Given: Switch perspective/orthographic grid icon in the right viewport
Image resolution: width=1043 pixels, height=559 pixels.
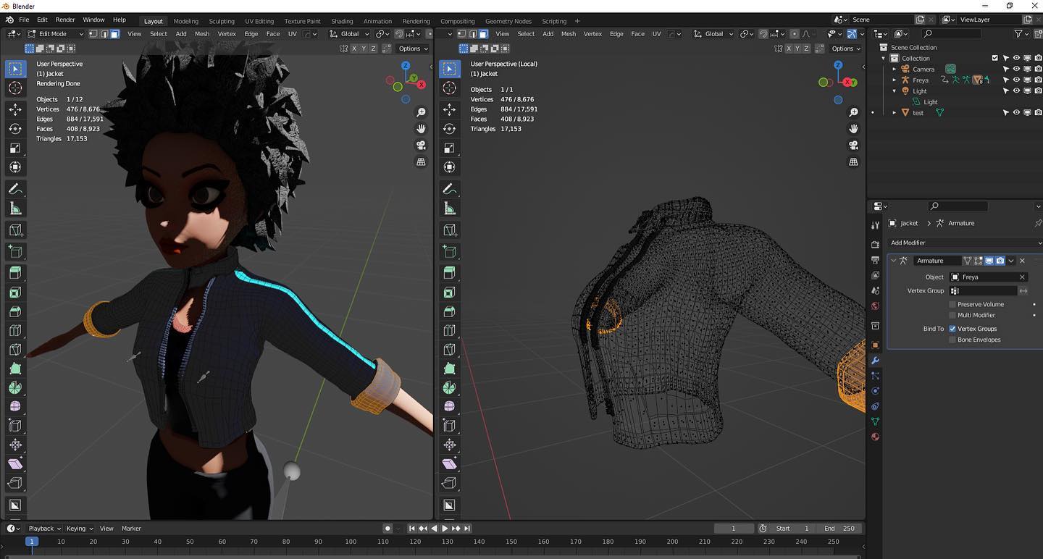Looking at the screenshot, I should tap(853, 162).
